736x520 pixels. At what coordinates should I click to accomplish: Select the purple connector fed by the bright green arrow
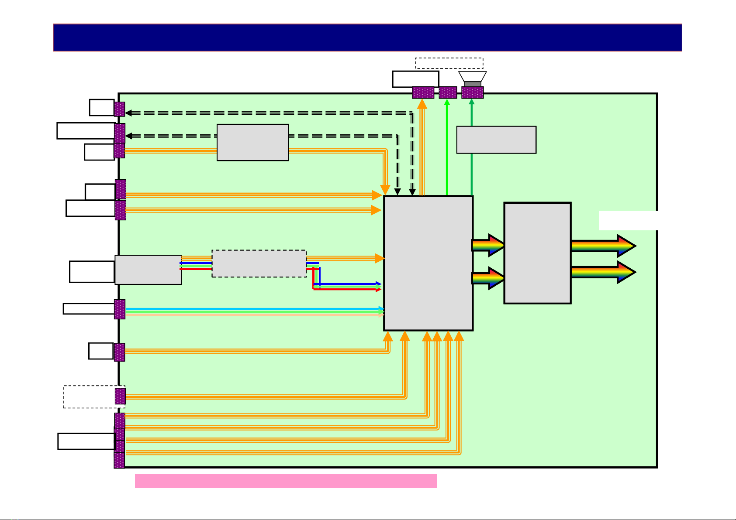pos(448,92)
